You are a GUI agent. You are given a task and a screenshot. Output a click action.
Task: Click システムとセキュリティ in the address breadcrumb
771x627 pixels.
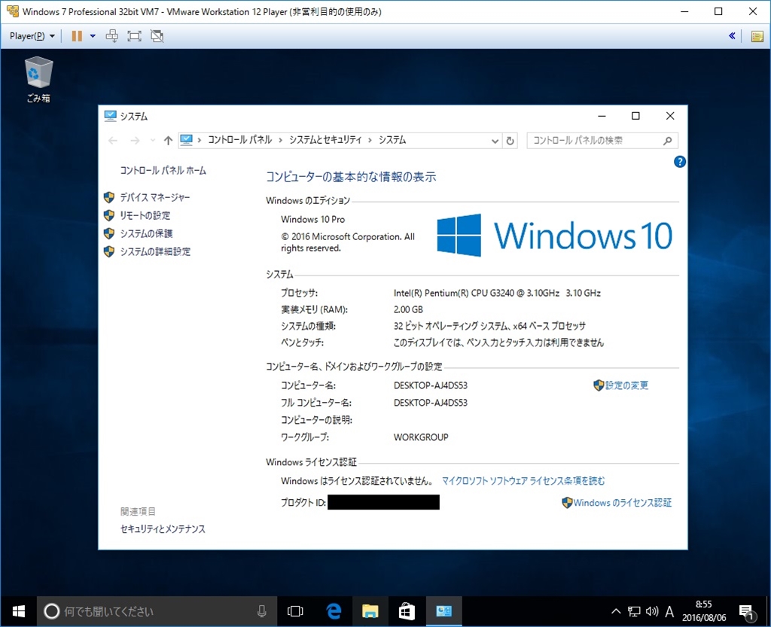[325, 140]
